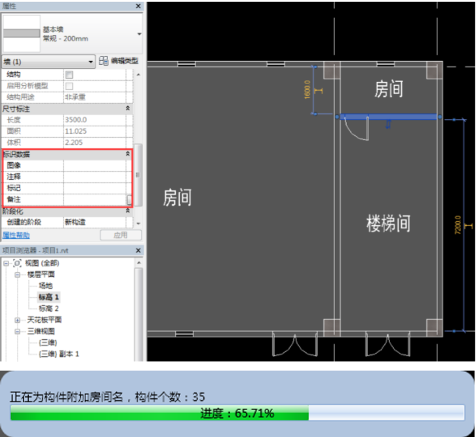Select the {三维} view

48,343
